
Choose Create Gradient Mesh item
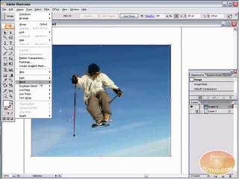(x=33, y=66)
